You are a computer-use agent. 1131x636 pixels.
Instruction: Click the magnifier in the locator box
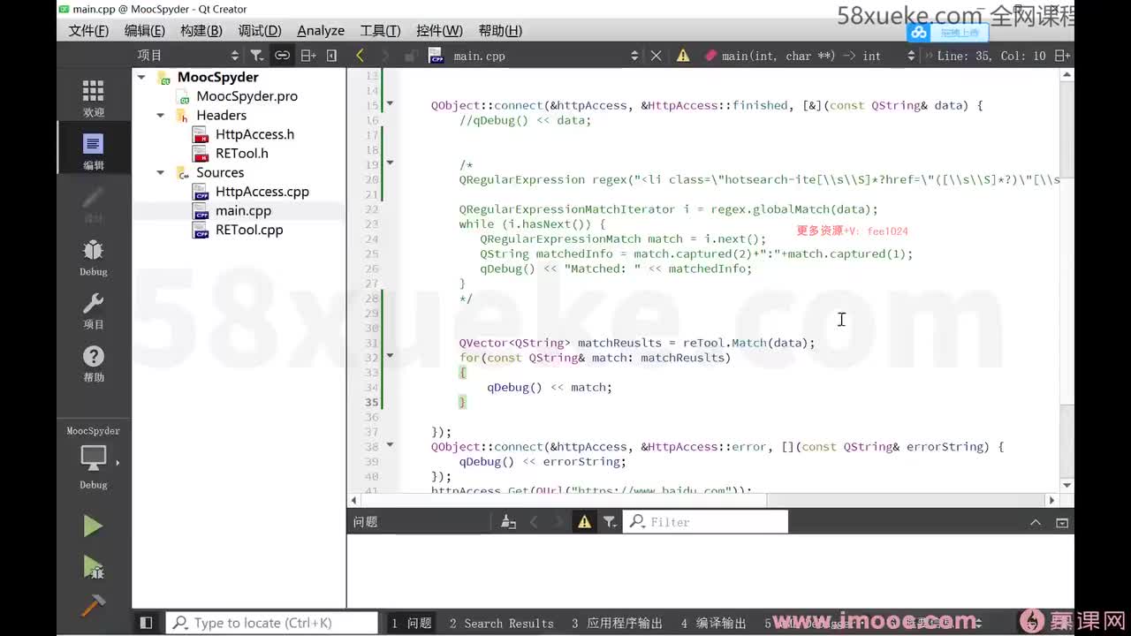[x=180, y=623]
